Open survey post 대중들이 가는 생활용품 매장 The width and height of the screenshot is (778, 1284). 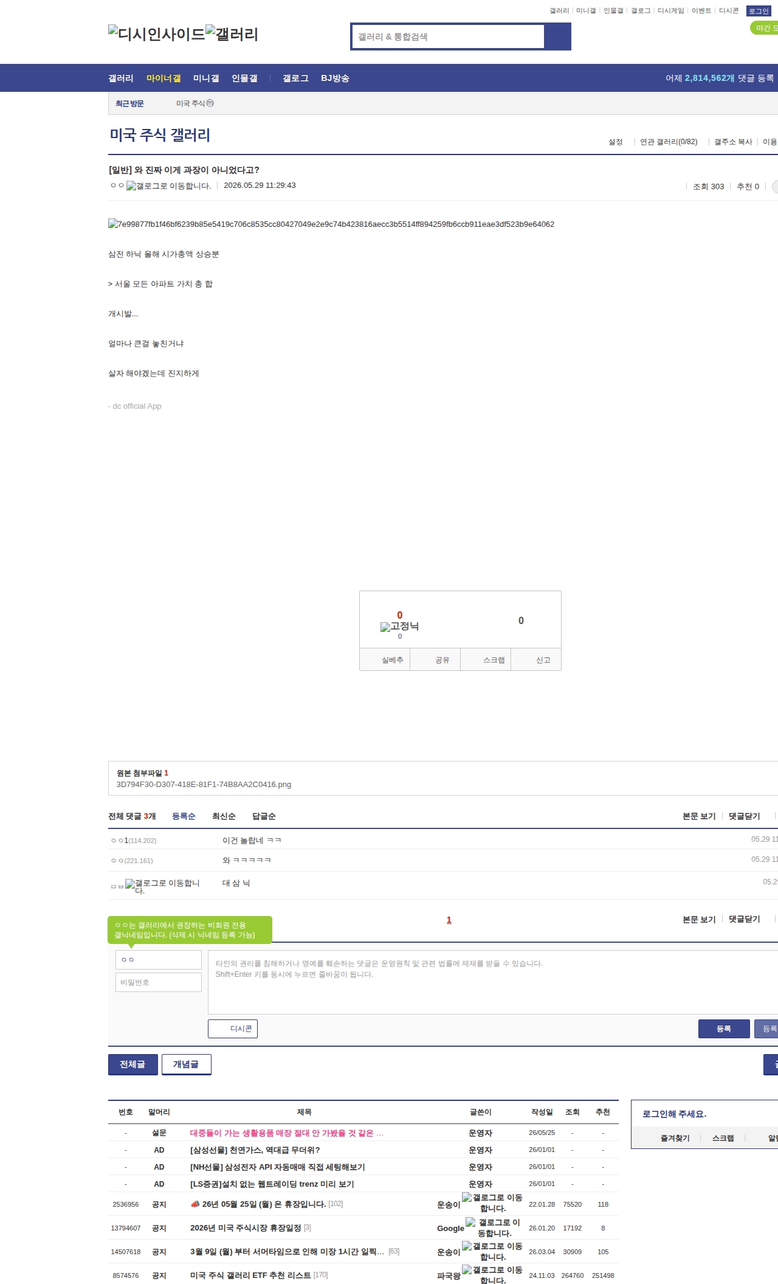287,1133
